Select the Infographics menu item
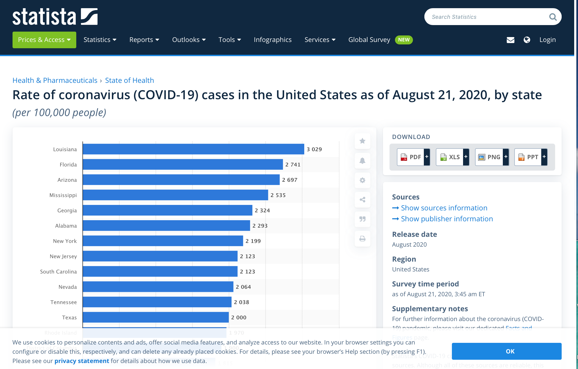The width and height of the screenshot is (578, 369). [272, 40]
